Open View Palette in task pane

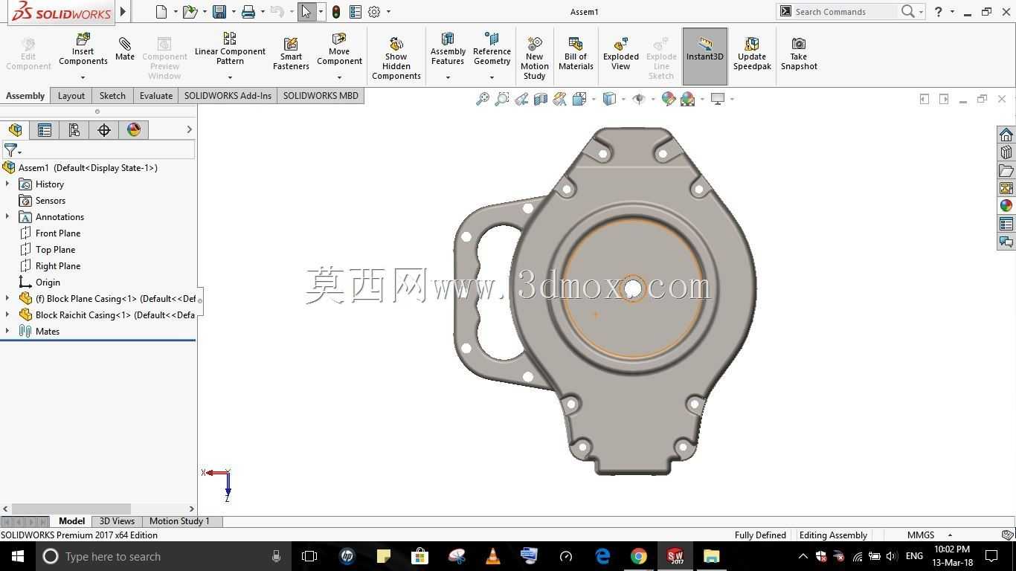[1006, 188]
